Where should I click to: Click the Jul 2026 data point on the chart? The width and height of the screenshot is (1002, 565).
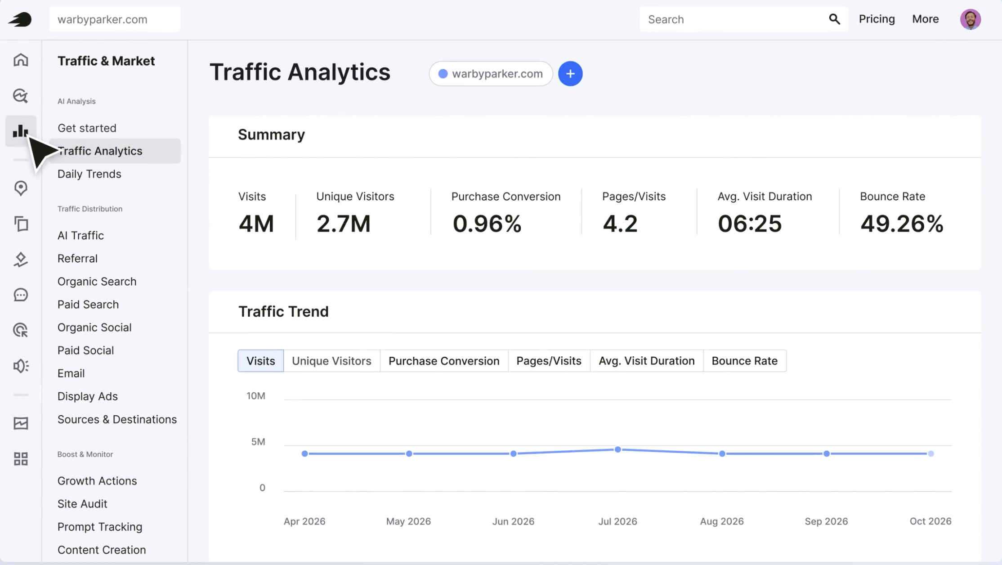618,449
